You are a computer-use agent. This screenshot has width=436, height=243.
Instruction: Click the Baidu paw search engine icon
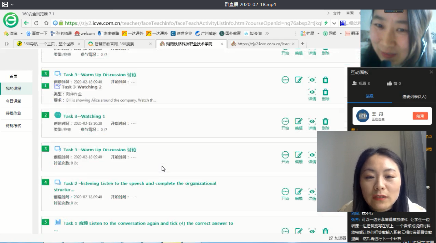click(342, 23)
